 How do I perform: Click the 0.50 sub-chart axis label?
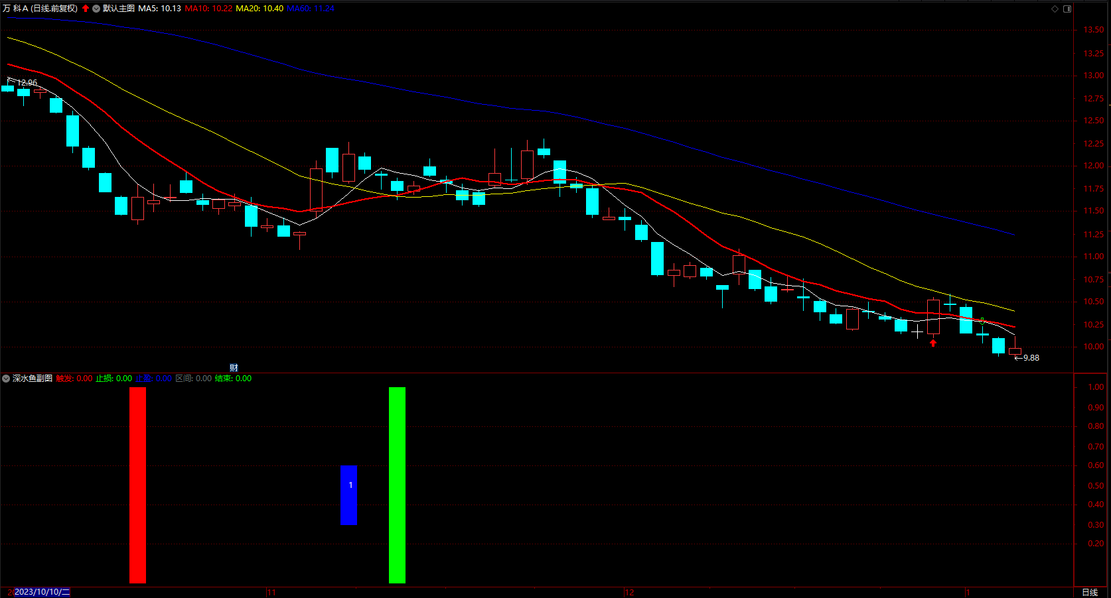click(x=1096, y=486)
